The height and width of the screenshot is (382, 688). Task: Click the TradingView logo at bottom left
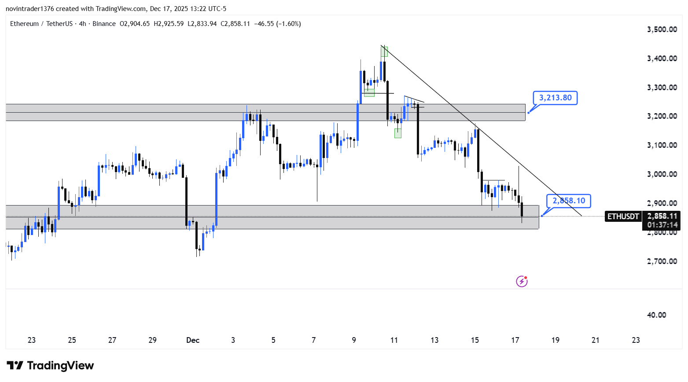pos(50,366)
